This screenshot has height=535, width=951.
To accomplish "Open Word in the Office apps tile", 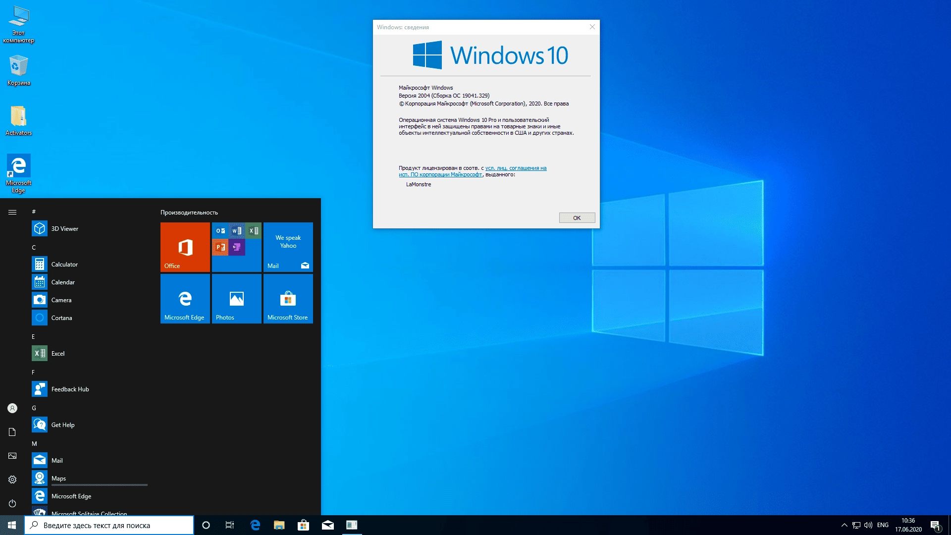I will (237, 231).
